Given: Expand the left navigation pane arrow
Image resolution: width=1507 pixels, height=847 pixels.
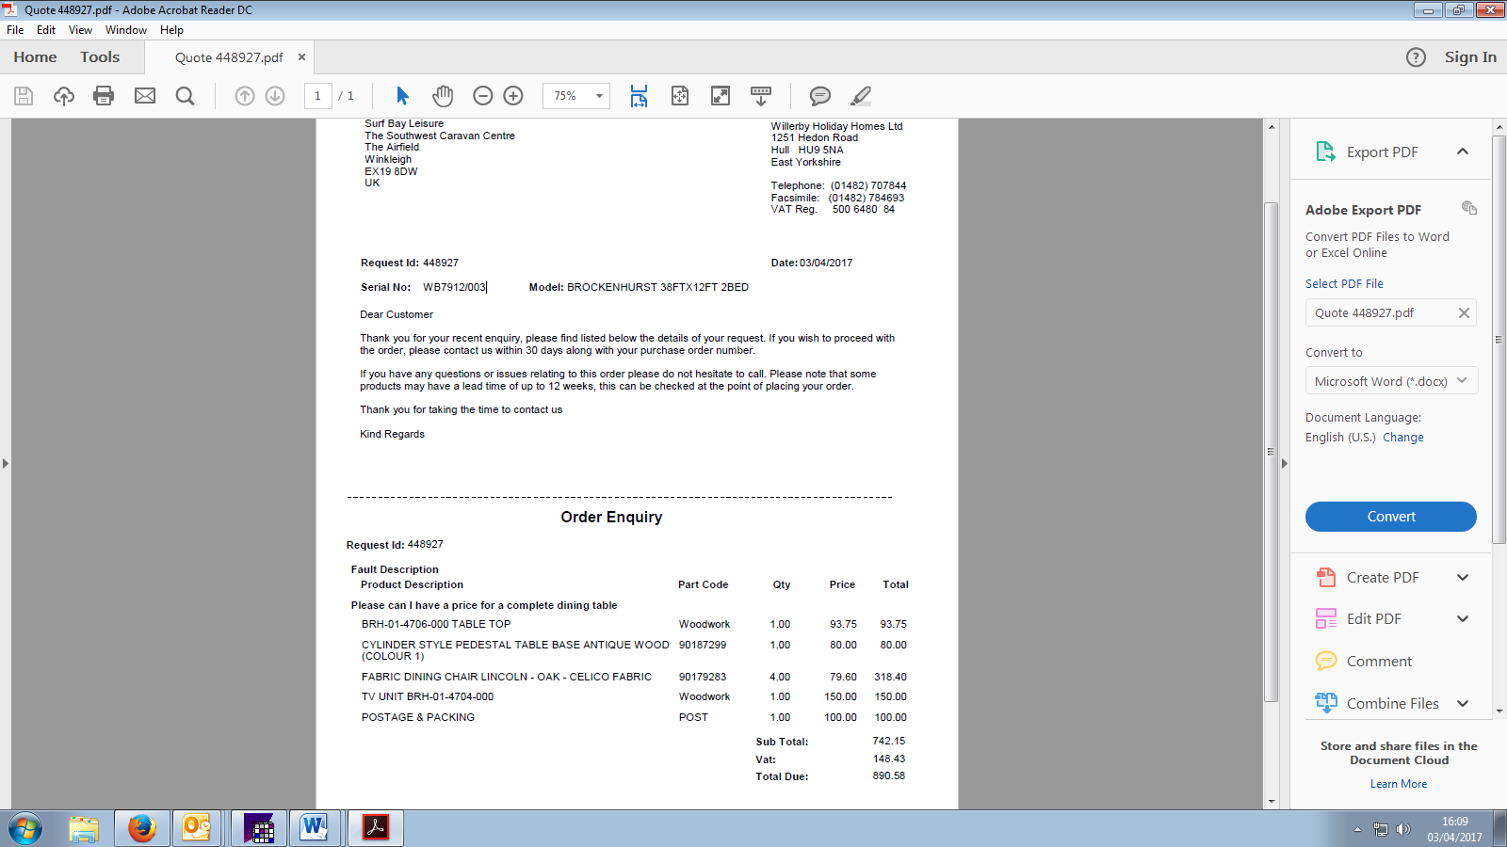Looking at the screenshot, I should click(x=6, y=463).
